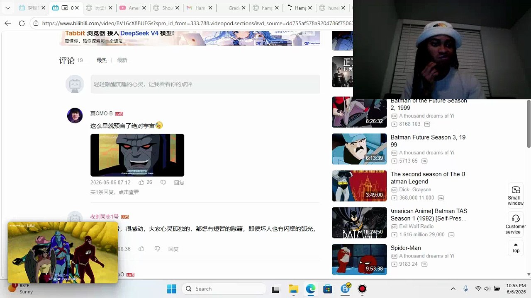Dislike the 莫OMO-B comment
The width and height of the screenshot is (531, 298).
(163, 183)
